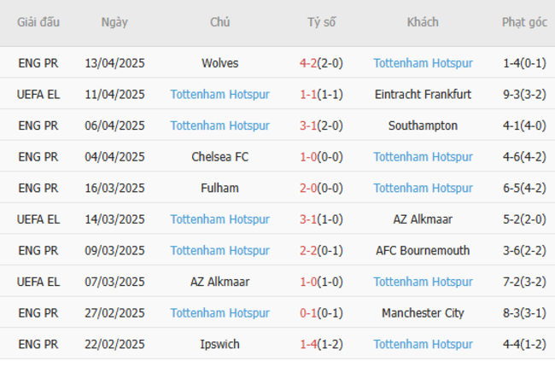555x367 pixels.
Task: Select the Fulham home team
Action: click(220, 188)
